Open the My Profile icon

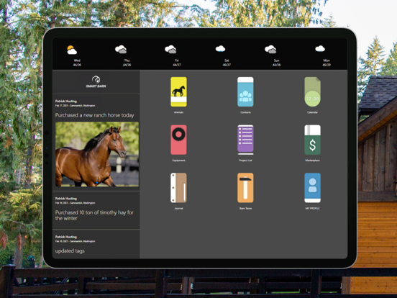(x=312, y=188)
